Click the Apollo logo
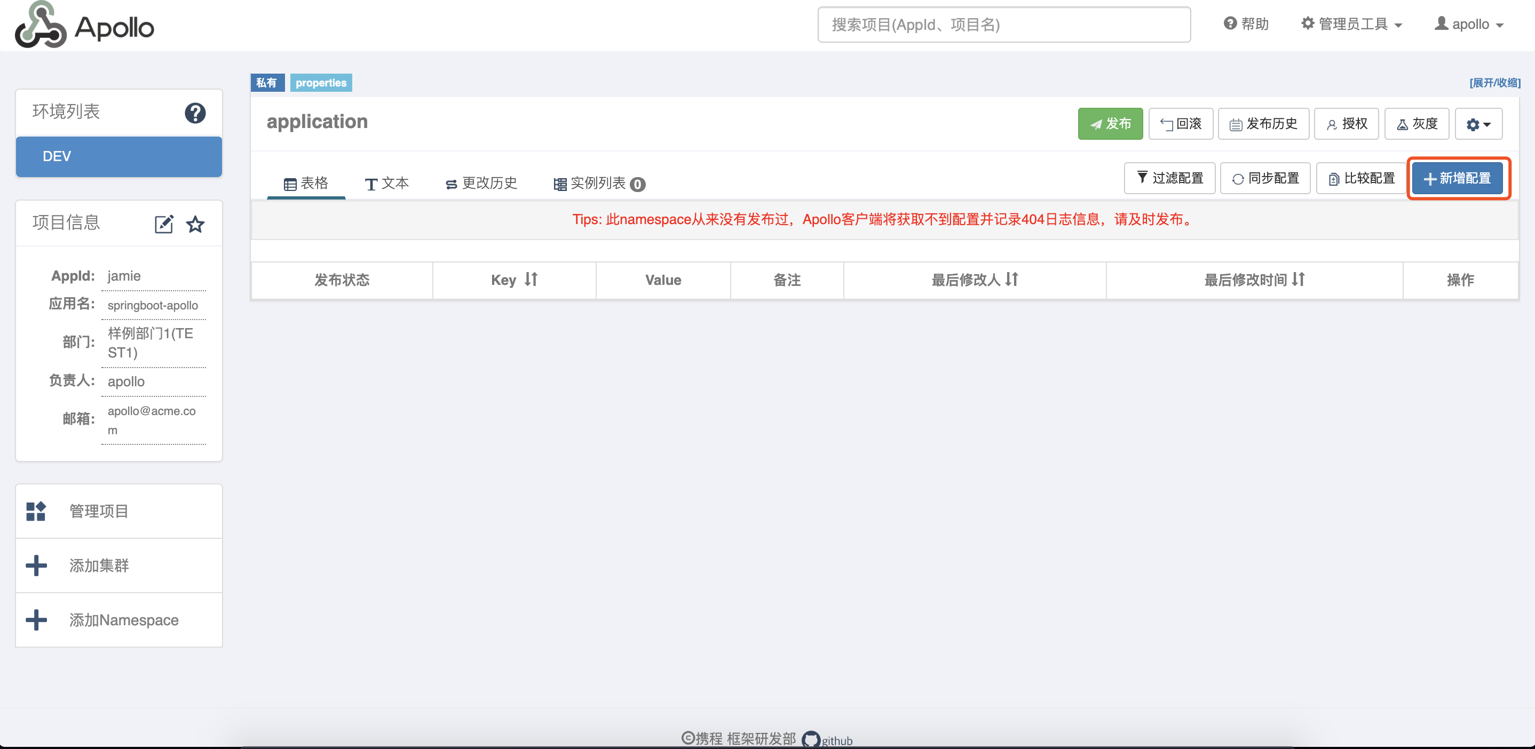This screenshot has height=749, width=1535. click(83, 25)
